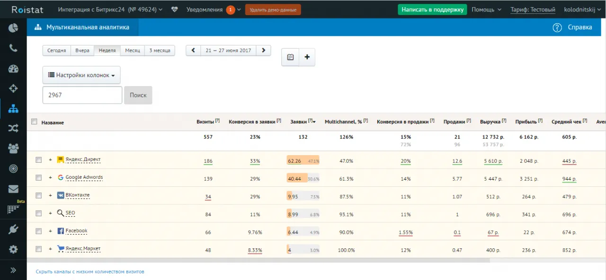Viewport: 606px width, 280px height.
Task: Click the shuffle arrows icon in sidebar
Action: click(x=13, y=128)
